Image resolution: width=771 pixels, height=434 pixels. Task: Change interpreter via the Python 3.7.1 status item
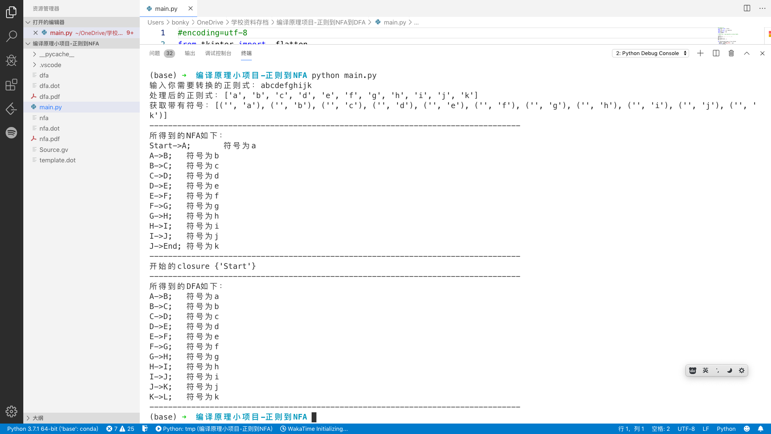click(52, 429)
